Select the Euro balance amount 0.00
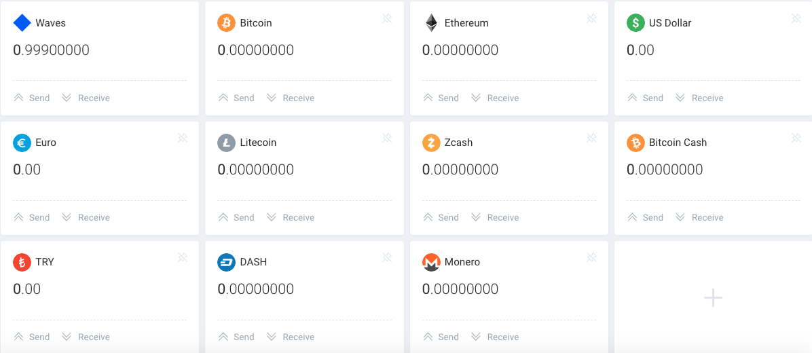Image resolution: width=812 pixels, height=353 pixels. click(27, 170)
